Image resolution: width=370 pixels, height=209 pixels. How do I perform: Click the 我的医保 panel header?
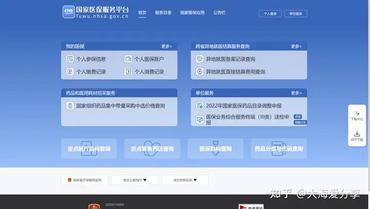(x=119, y=46)
